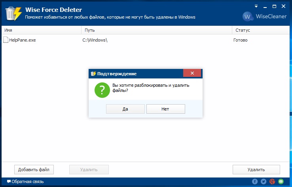Select the HelpPane.exe file row
The width and height of the screenshot is (292, 187).
146,40
